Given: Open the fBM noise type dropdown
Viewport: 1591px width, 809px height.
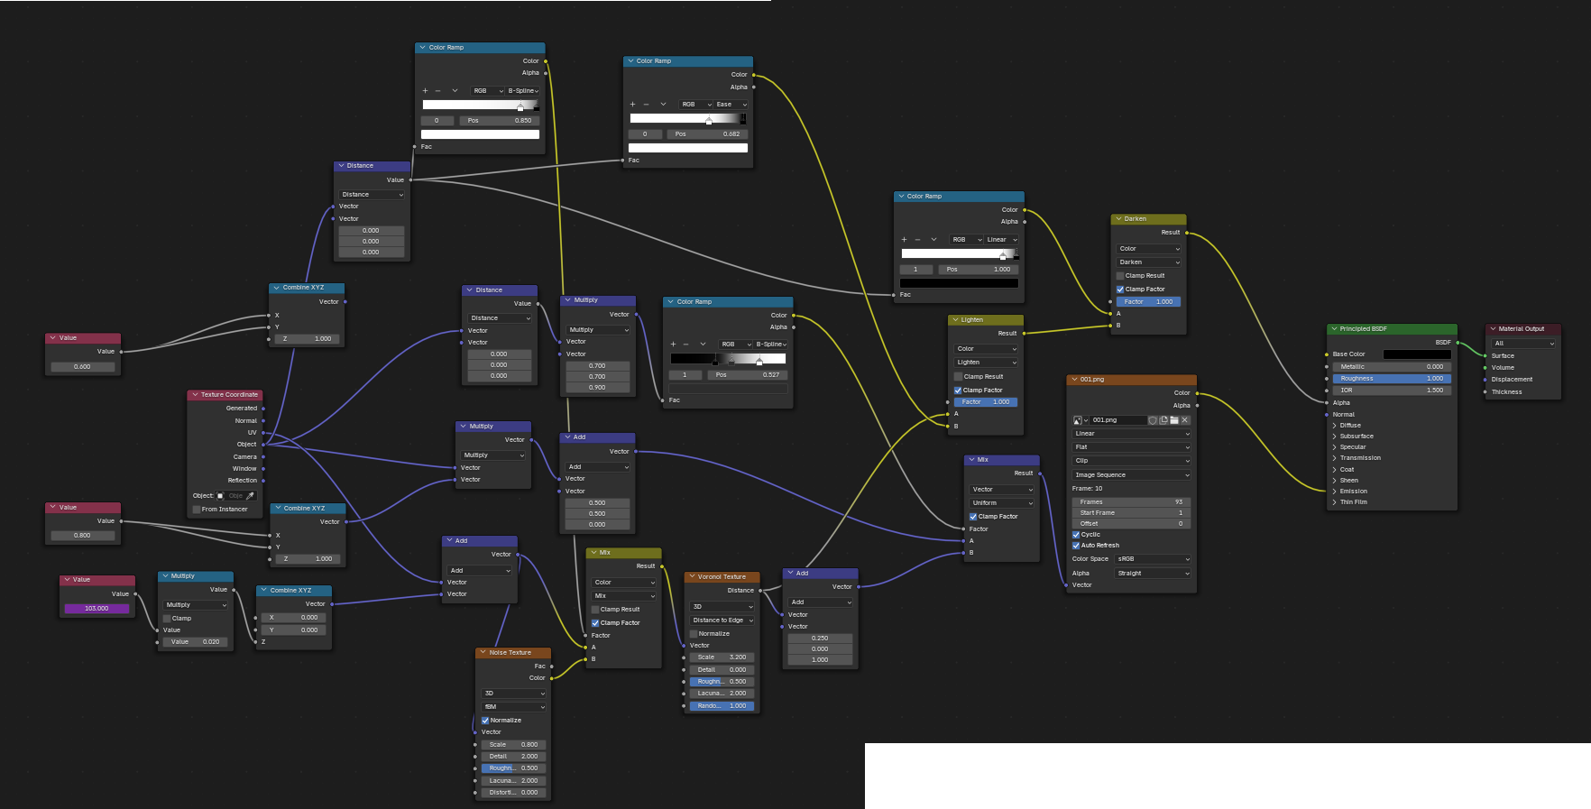Looking at the screenshot, I should 514,707.
